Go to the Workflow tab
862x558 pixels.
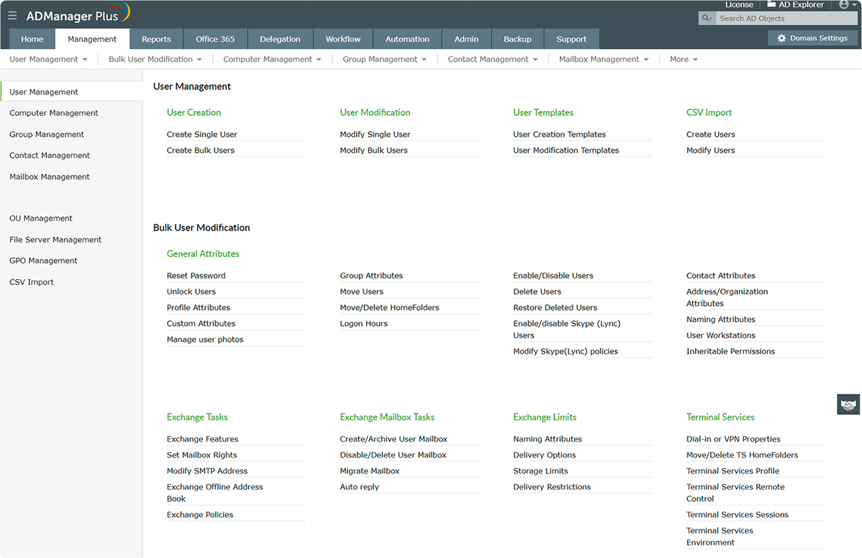pyautogui.click(x=343, y=39)
